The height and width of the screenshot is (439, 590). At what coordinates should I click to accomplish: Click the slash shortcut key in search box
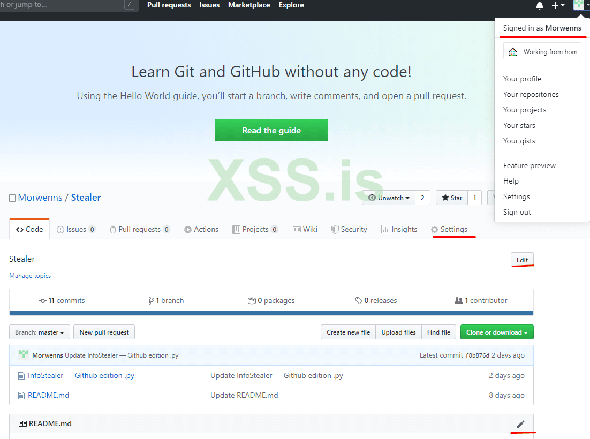click(129, 5)
